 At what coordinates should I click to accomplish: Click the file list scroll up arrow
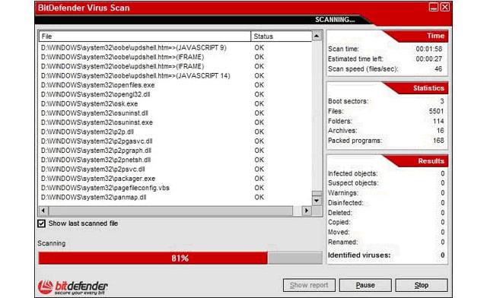coord(317,36)
